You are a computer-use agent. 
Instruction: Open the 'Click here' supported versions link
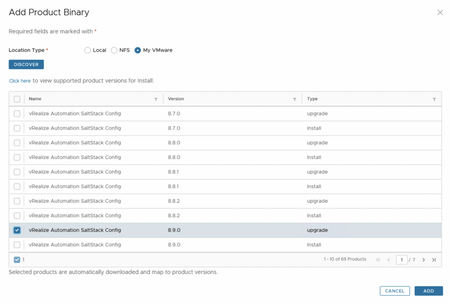[x=20, y=81]
